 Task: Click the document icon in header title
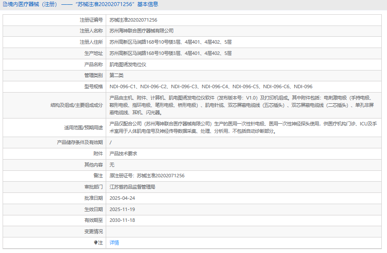(x=5, y=4)
